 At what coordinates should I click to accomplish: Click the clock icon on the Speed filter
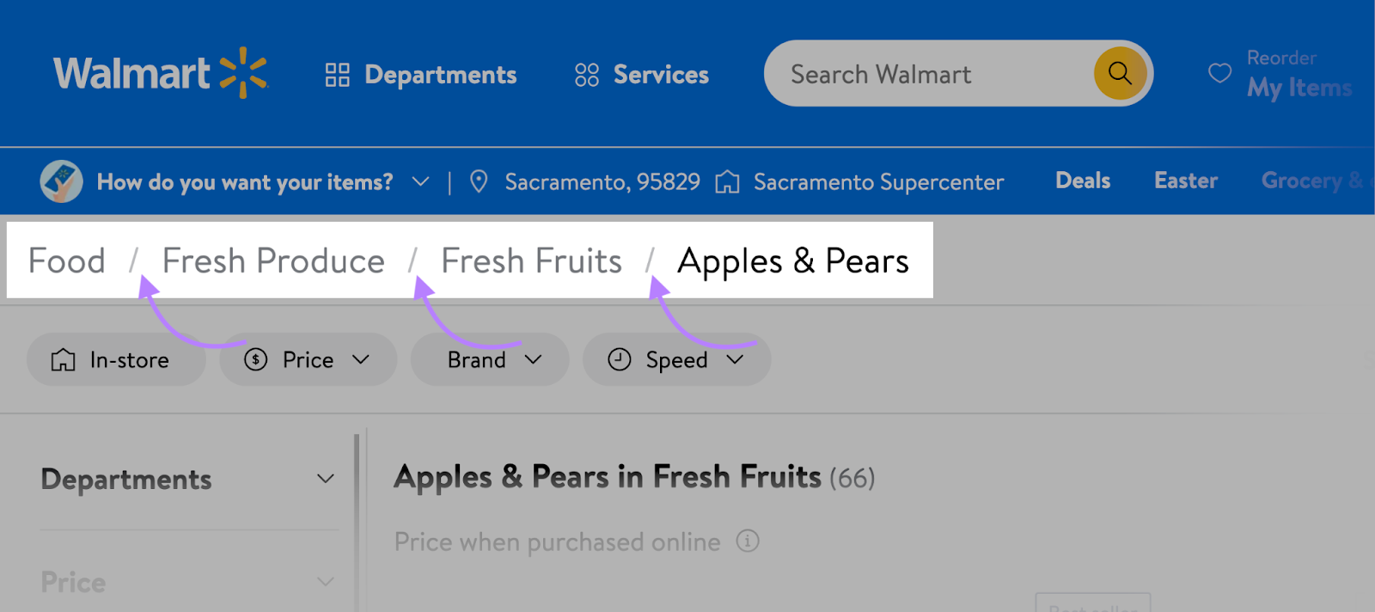click(620, 359)
